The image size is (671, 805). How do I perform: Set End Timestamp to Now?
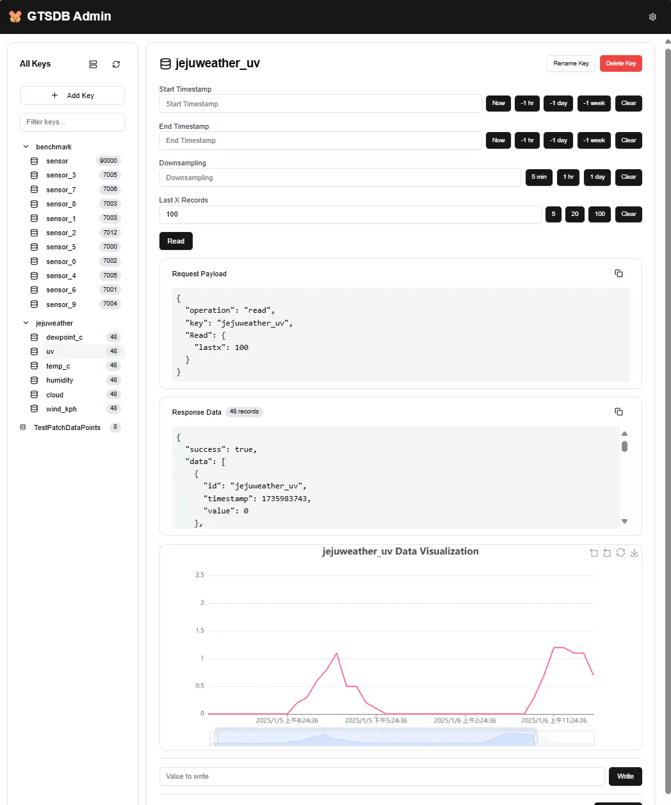499,140
